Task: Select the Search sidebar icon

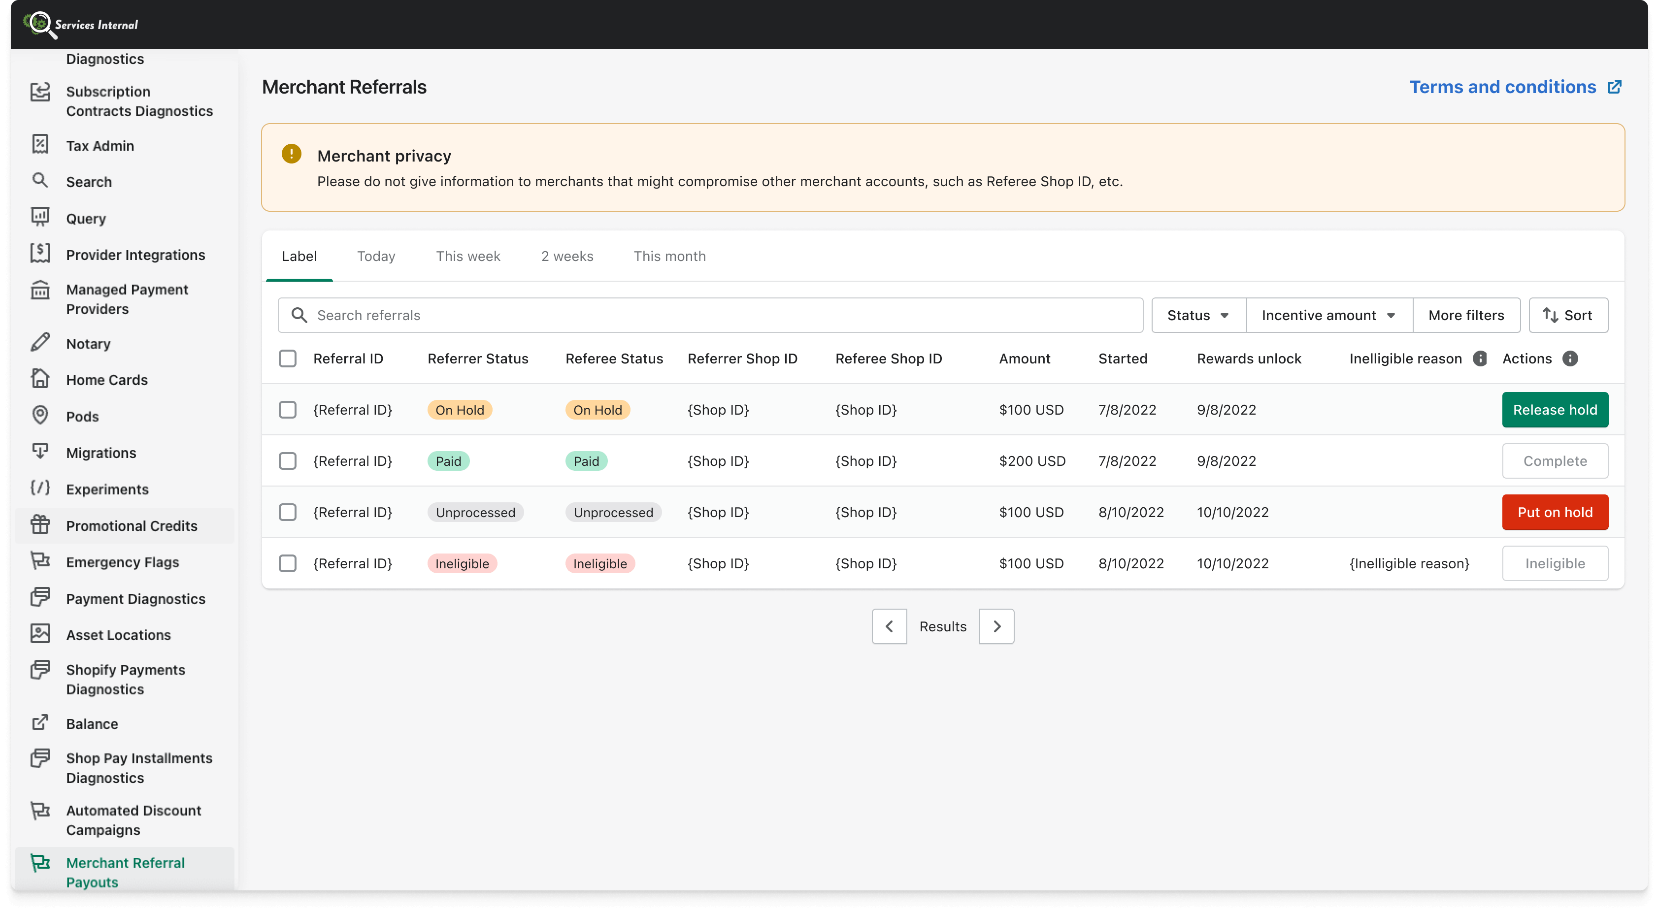Action: tap(40, 181)
